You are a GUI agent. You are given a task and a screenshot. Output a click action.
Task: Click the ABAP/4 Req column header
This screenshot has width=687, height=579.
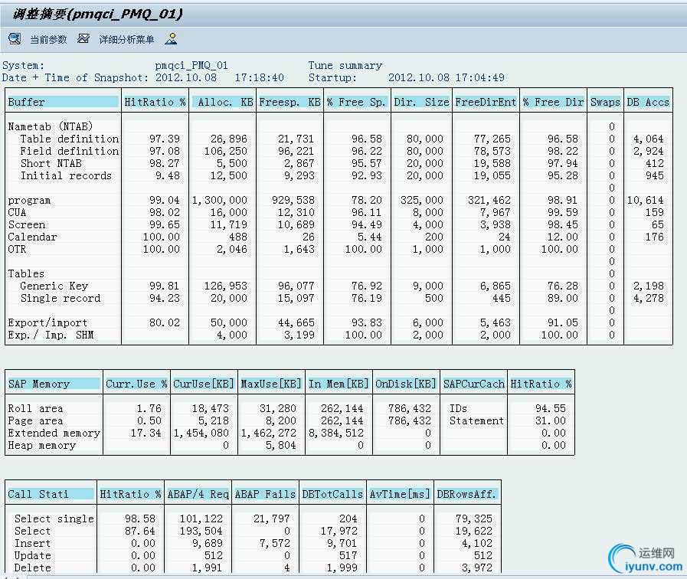198,495
